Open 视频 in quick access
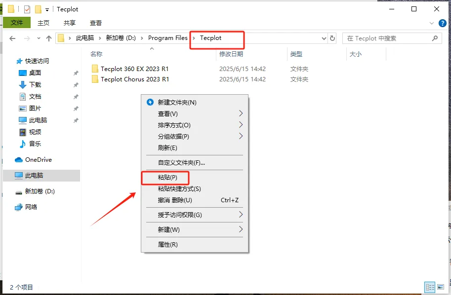Image resolution: width=451 pixels, height=295 pixels. [x=35, y=132]
